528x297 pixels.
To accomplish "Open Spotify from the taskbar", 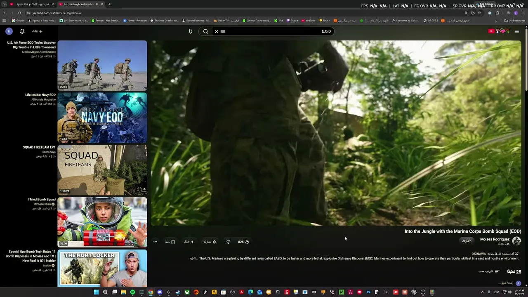I will pos(132,292).
